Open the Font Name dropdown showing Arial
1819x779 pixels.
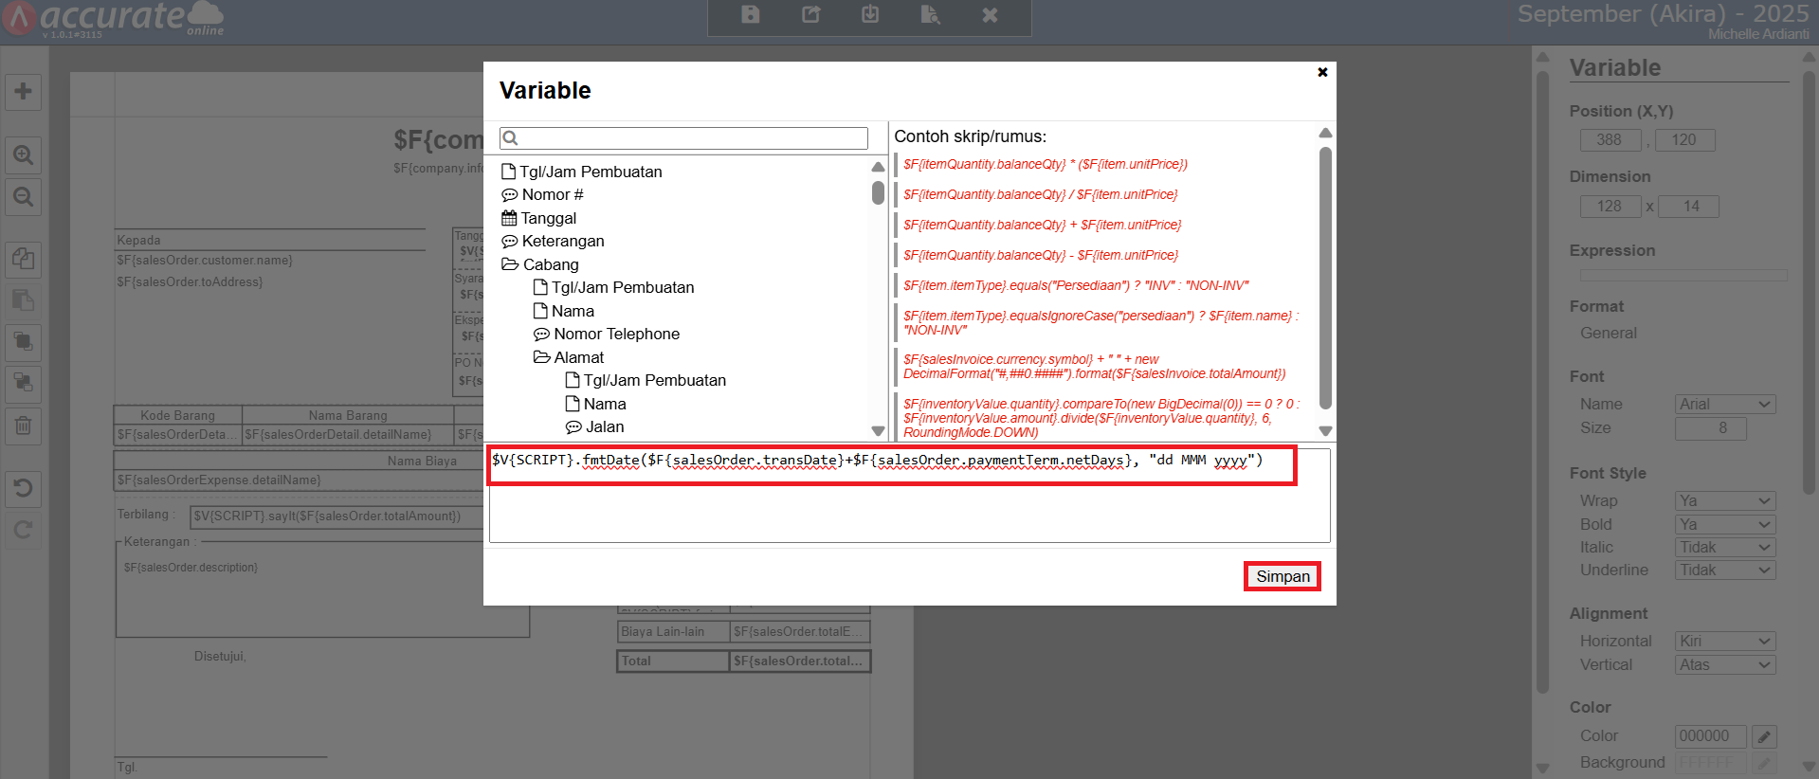click(x=1724, y=405)
